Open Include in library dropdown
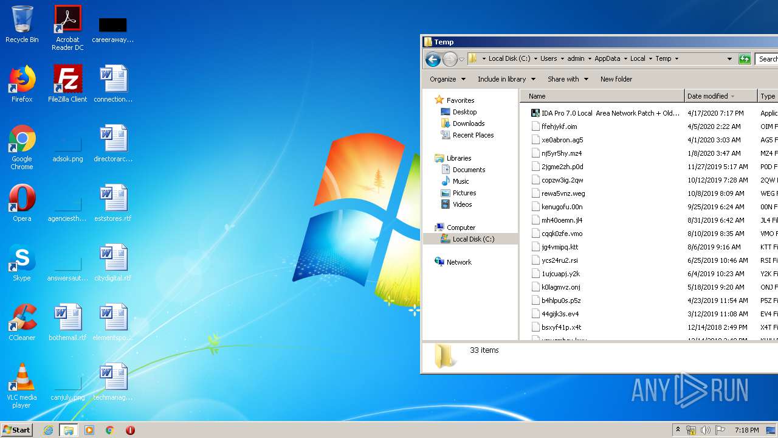 pyautogui.click(x=506, y=79)
